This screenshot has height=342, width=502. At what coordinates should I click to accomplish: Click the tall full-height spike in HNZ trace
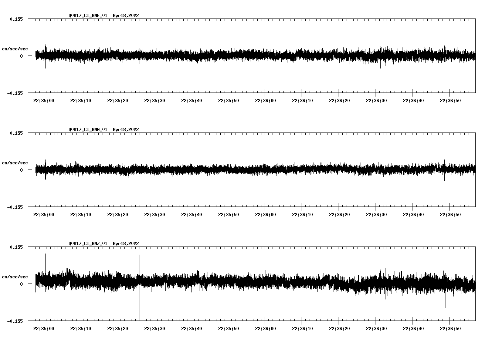139,287
